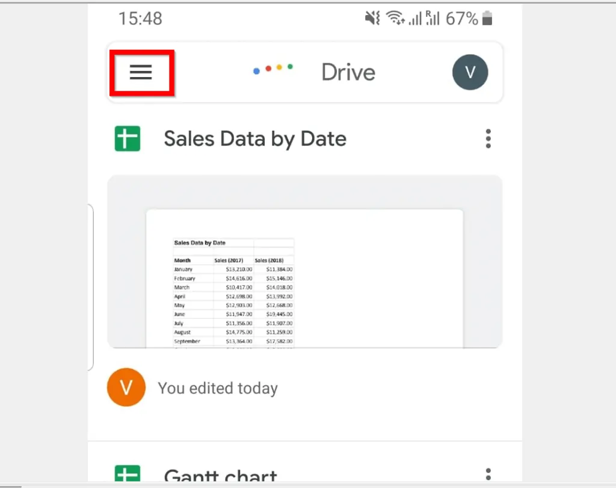Click the You edited today text
This screenshot has width=616, height=488.
pos(218,388)
